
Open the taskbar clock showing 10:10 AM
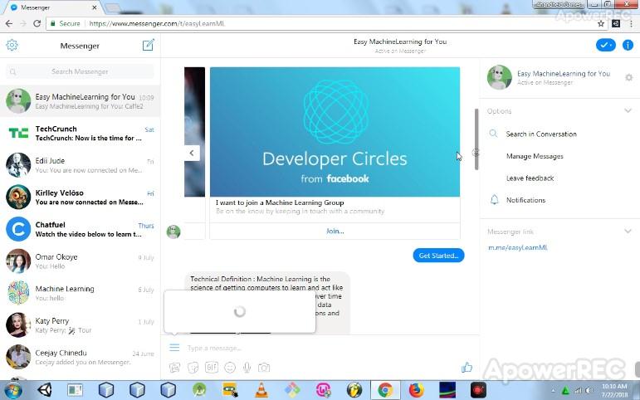point(614,390)
